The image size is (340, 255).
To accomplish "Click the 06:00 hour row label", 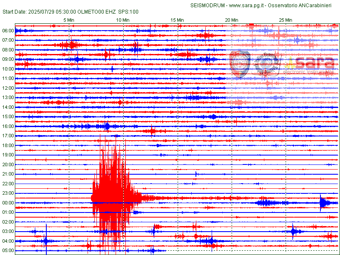I will 8,31.
